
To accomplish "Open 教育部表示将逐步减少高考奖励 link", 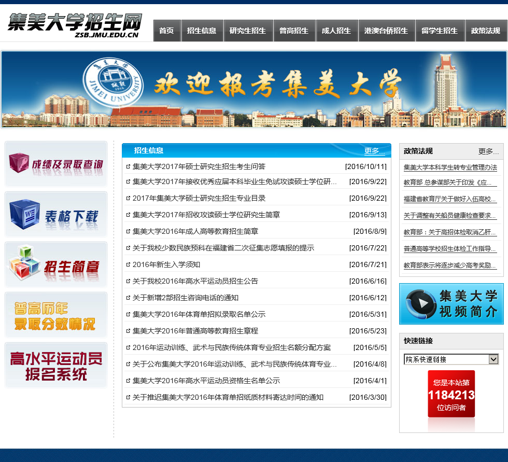I will pyautogui.click(x=450, y=265).
